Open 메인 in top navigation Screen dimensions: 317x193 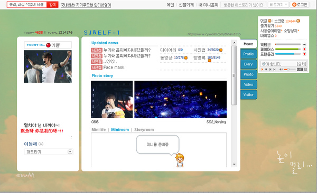tap(170, 5)
